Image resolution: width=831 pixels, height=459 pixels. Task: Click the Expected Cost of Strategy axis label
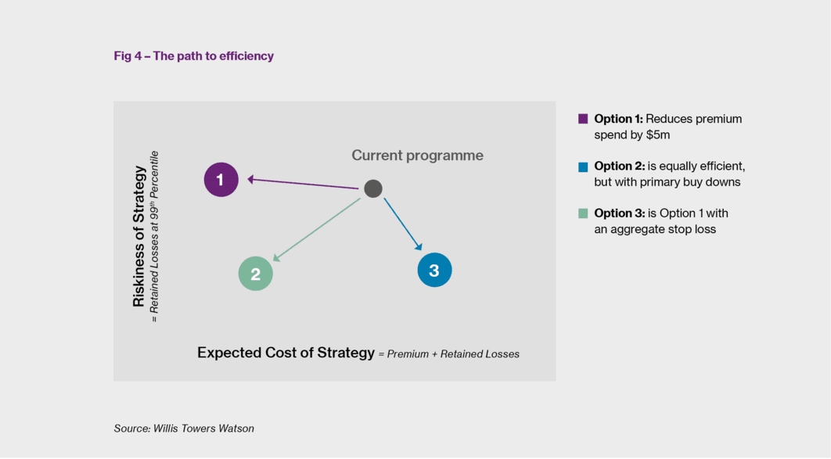286,353
